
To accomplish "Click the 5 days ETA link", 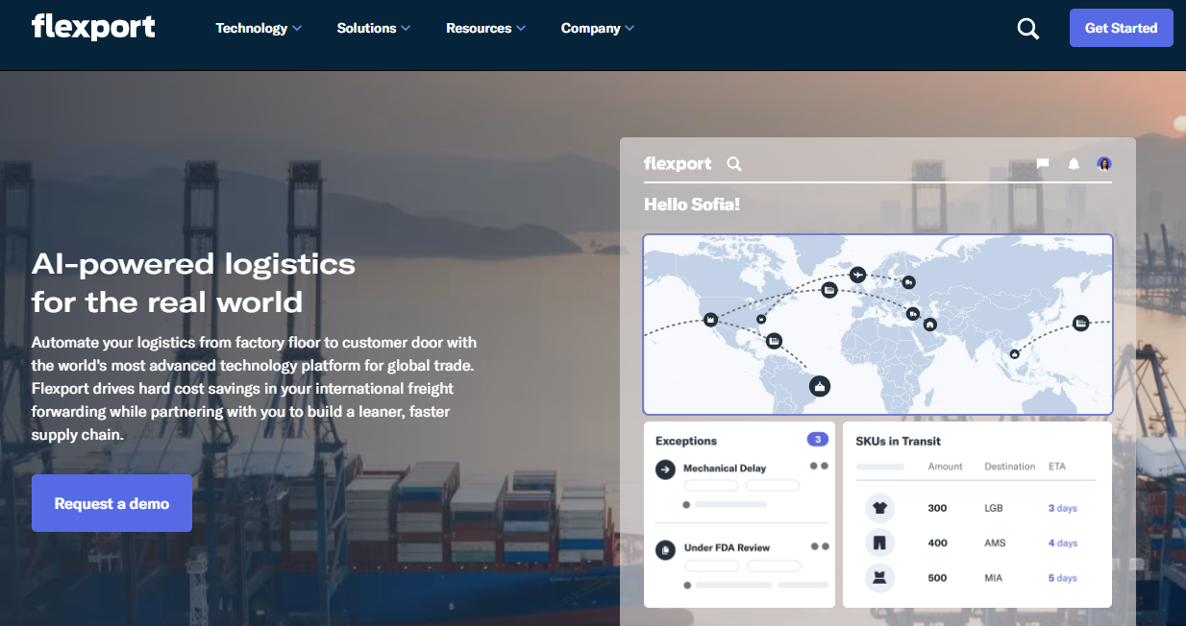I will (x=1062, y=578).
